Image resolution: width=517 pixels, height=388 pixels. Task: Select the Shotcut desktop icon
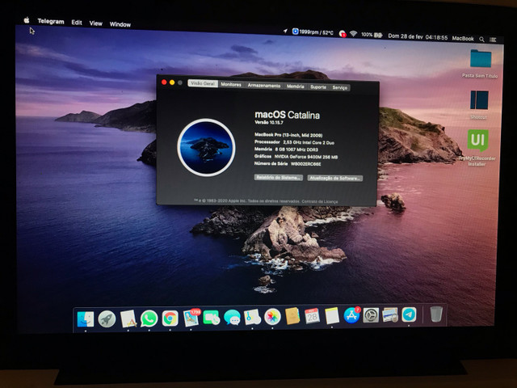(479, 104)
